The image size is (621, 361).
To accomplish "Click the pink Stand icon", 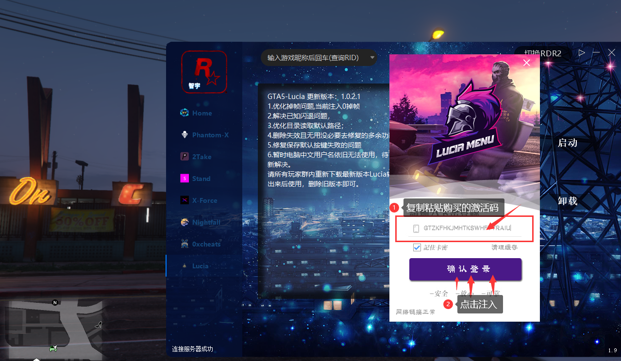I will [x=185, y=179].
